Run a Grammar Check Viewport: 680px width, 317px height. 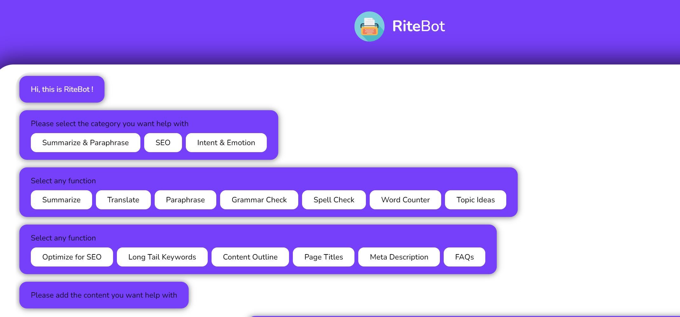[x=259, y=200]
